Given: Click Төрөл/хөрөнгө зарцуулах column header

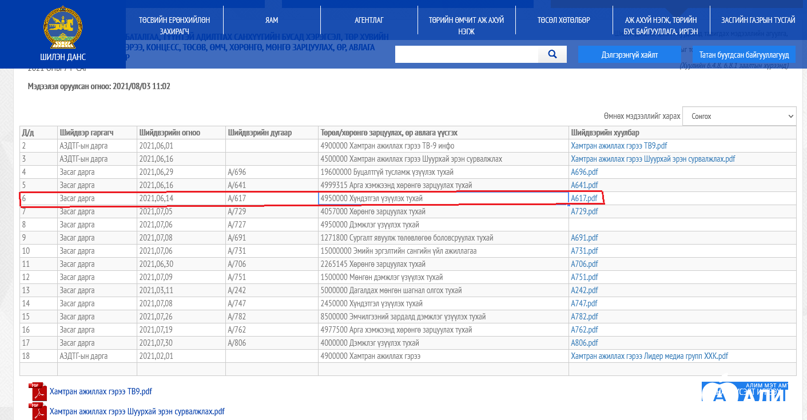Looking at the screenshot, I should point(443,133).
